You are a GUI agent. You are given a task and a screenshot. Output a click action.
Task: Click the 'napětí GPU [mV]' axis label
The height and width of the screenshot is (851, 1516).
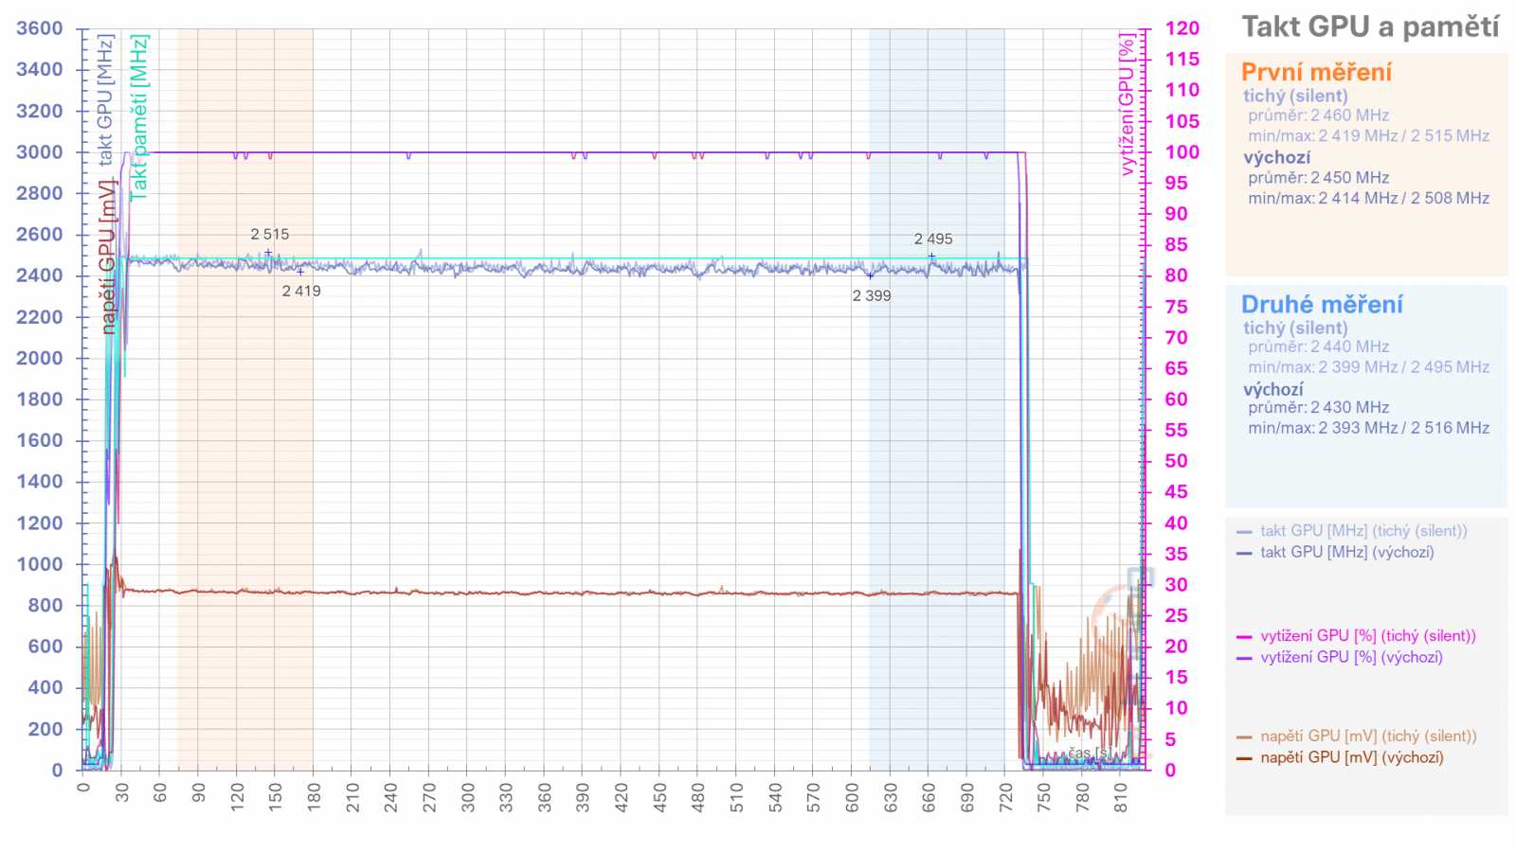point(107,257)
